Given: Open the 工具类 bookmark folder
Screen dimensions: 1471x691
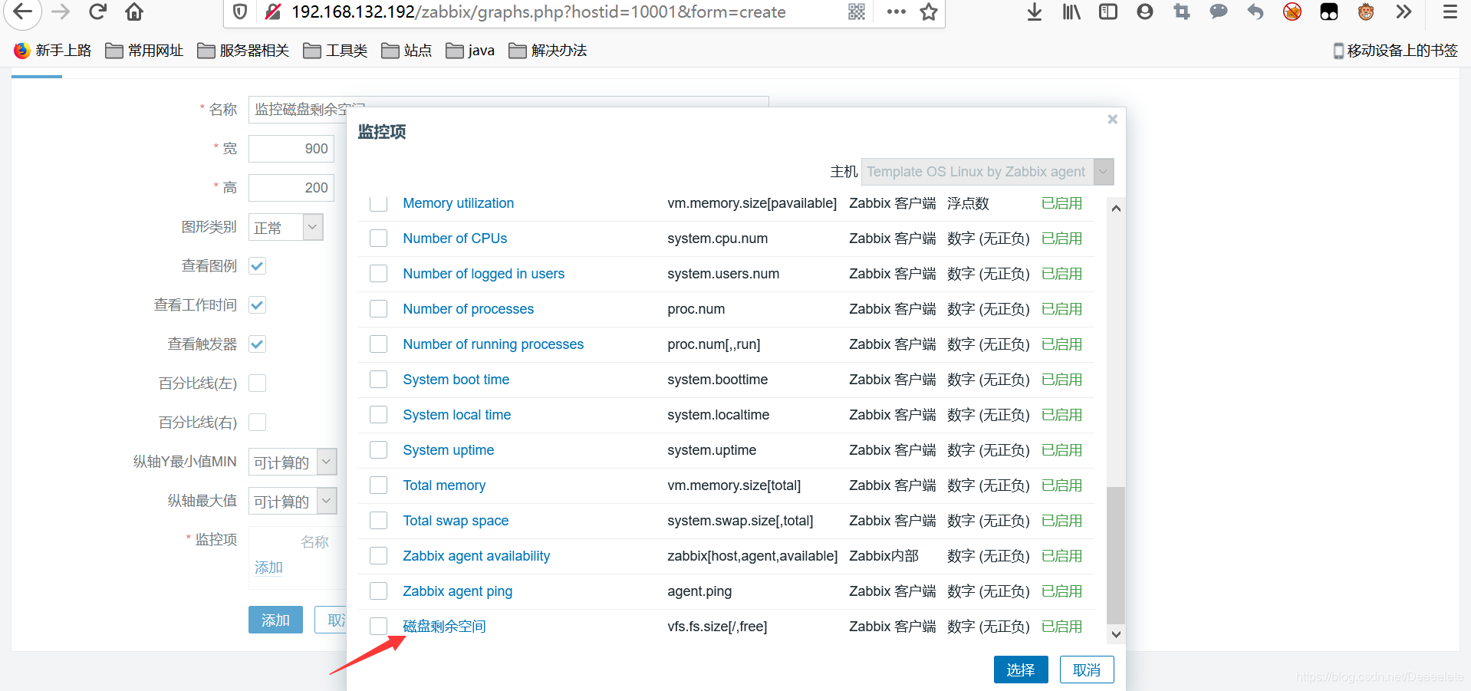Looking at the screenshot, I should [x=335, y=51].
